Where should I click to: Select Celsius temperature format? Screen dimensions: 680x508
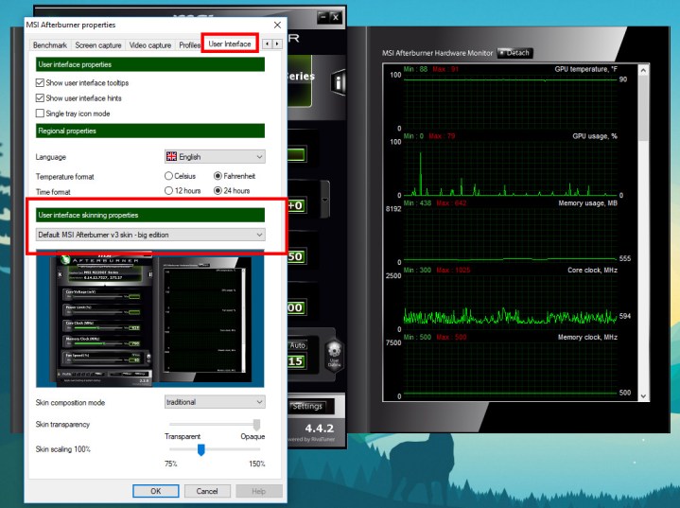coord(169,176)
